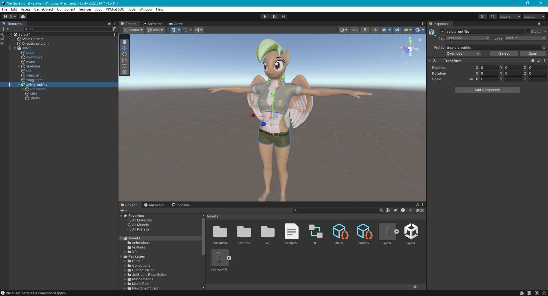
Task: Select the Rotate tool
Action: point(124,54)
